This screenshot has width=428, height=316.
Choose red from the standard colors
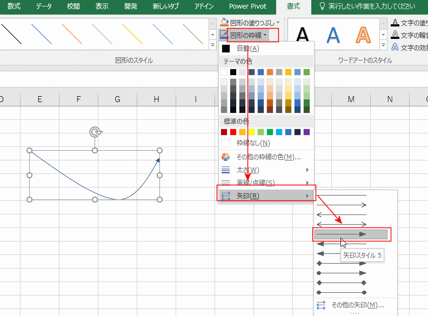pos(233,132)
